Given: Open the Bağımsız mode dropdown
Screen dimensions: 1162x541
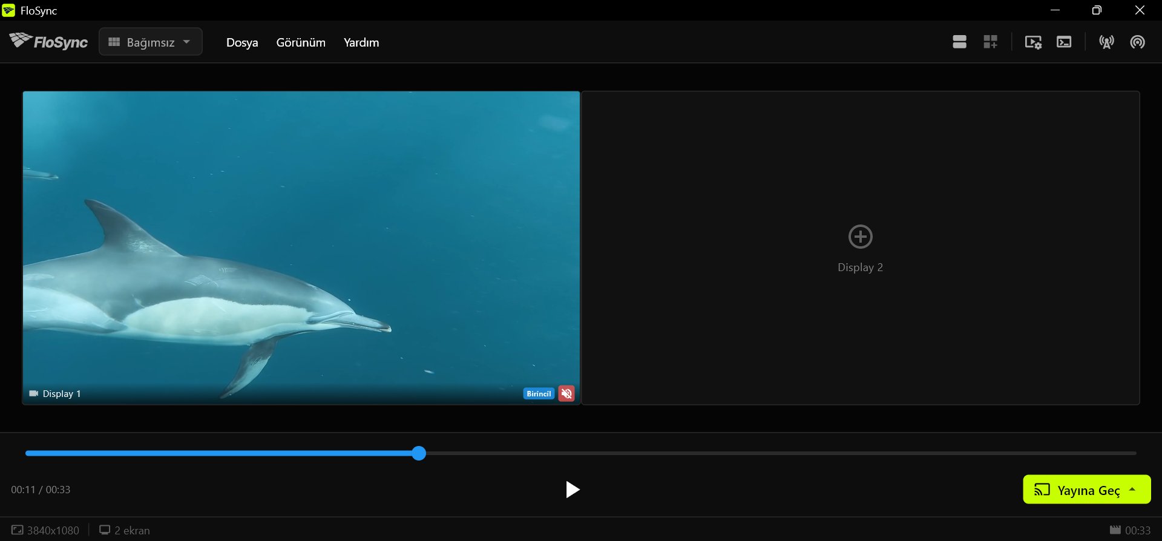Looking at the screenshot, I should click(151, 42).
